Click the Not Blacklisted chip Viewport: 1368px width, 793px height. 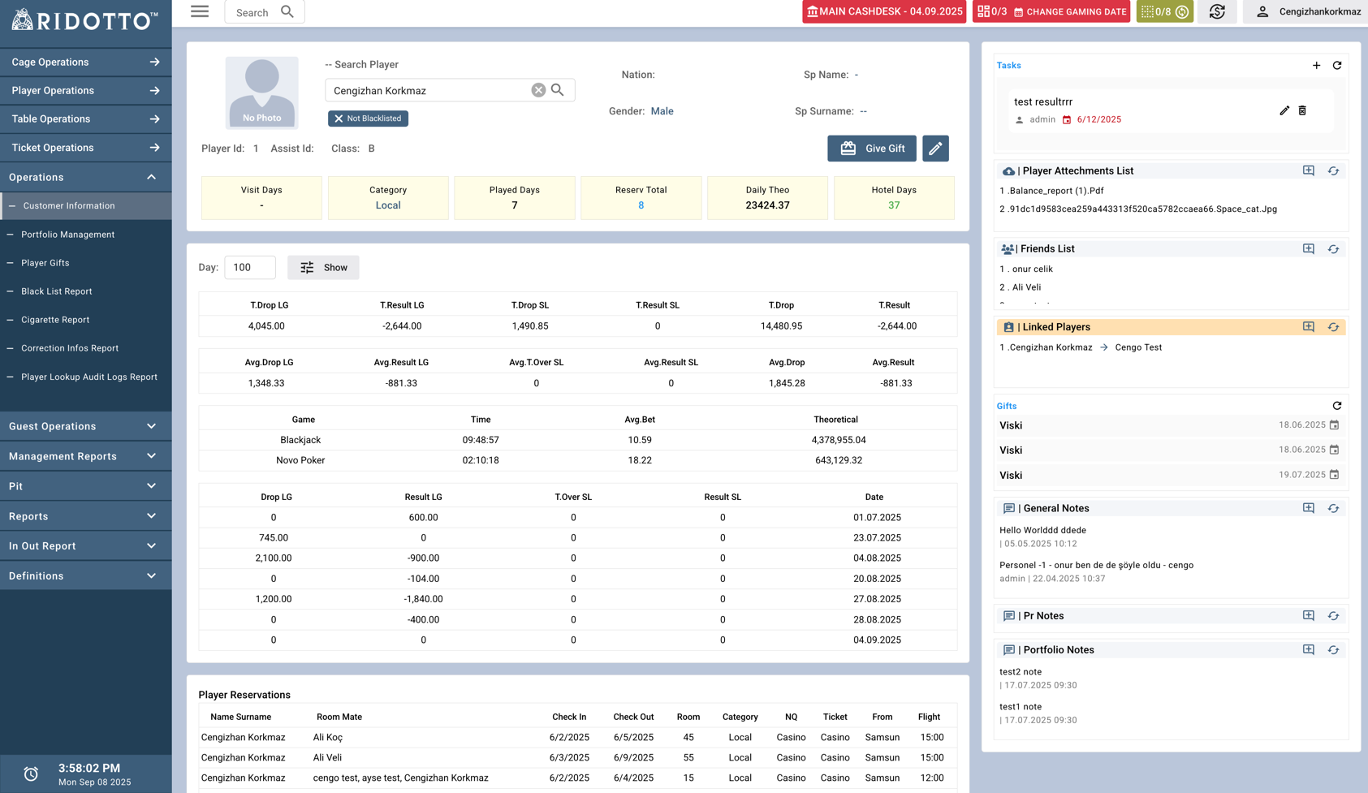click(368, 119)
